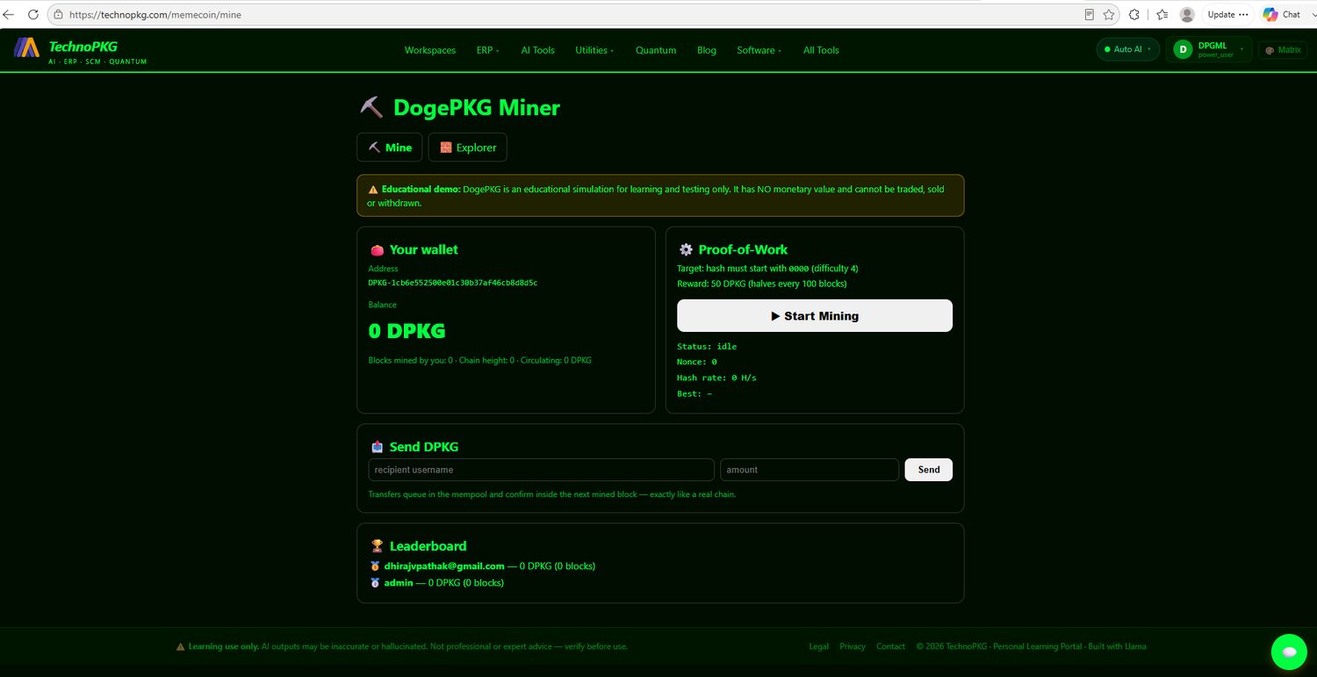This screenshot has width=1317, height=677.
Task: Click the '0 DPKG' balance value
Action: (x=407, y=332)
